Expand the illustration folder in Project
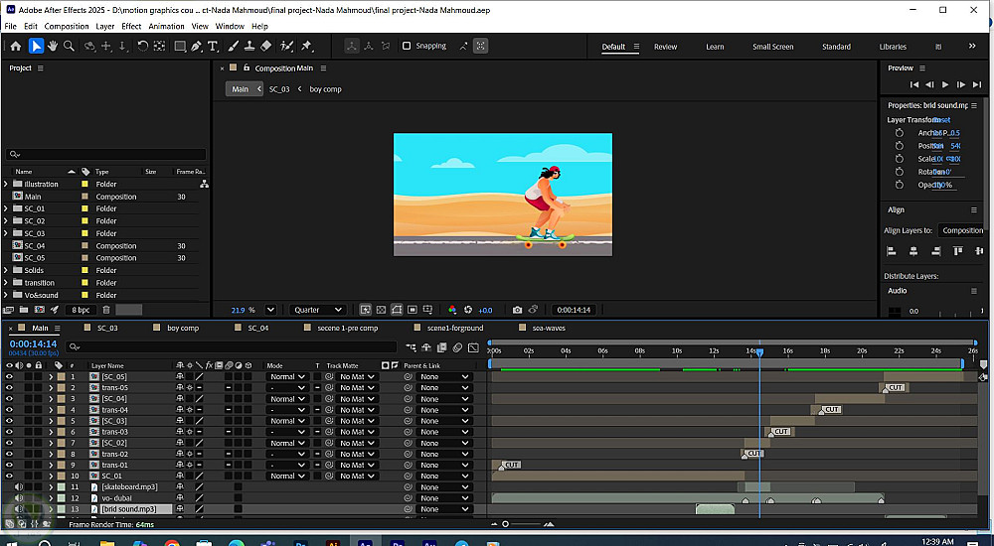 pos(6,185)
